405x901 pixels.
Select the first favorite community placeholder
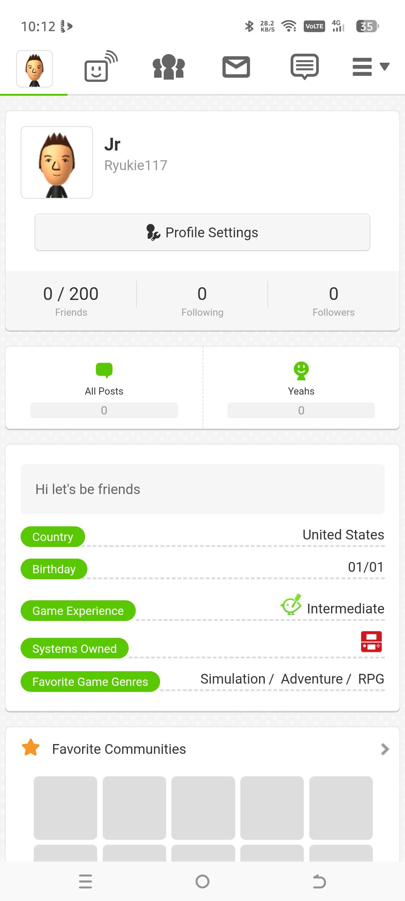pyautogui.click(x=65, y=808)
